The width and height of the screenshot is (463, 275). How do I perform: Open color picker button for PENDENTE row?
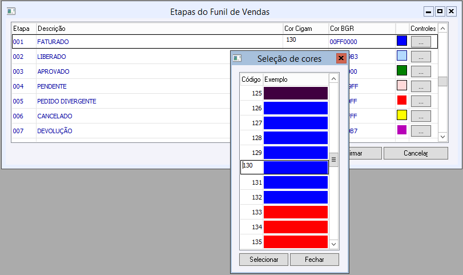(x=421, y=86)
